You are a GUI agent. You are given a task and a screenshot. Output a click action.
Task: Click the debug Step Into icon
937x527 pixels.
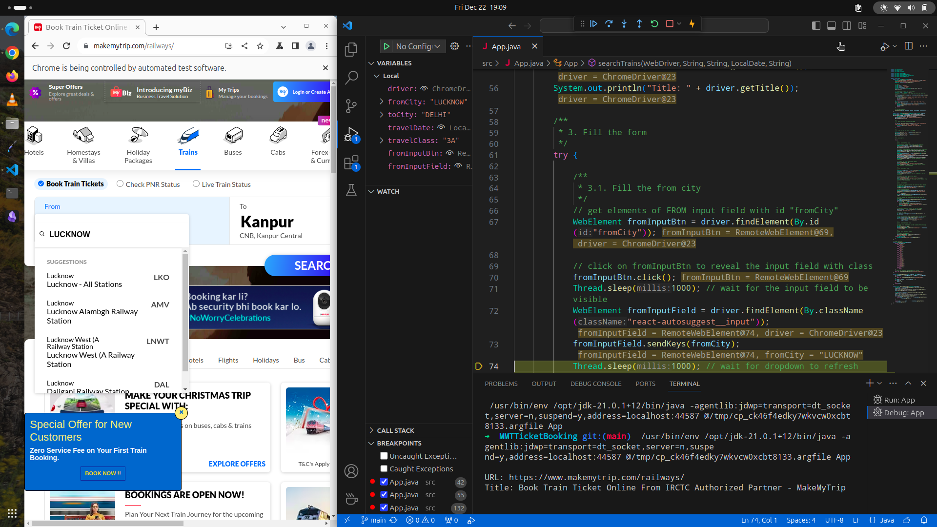[624, 24]
